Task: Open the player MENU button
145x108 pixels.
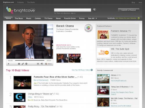Action: (x=48, y=64)
